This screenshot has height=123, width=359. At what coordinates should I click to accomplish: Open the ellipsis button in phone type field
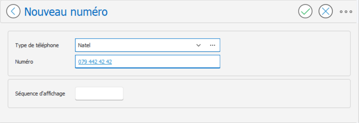212,45
